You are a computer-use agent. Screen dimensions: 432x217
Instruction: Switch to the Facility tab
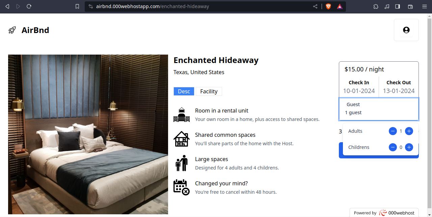point(209,91)
